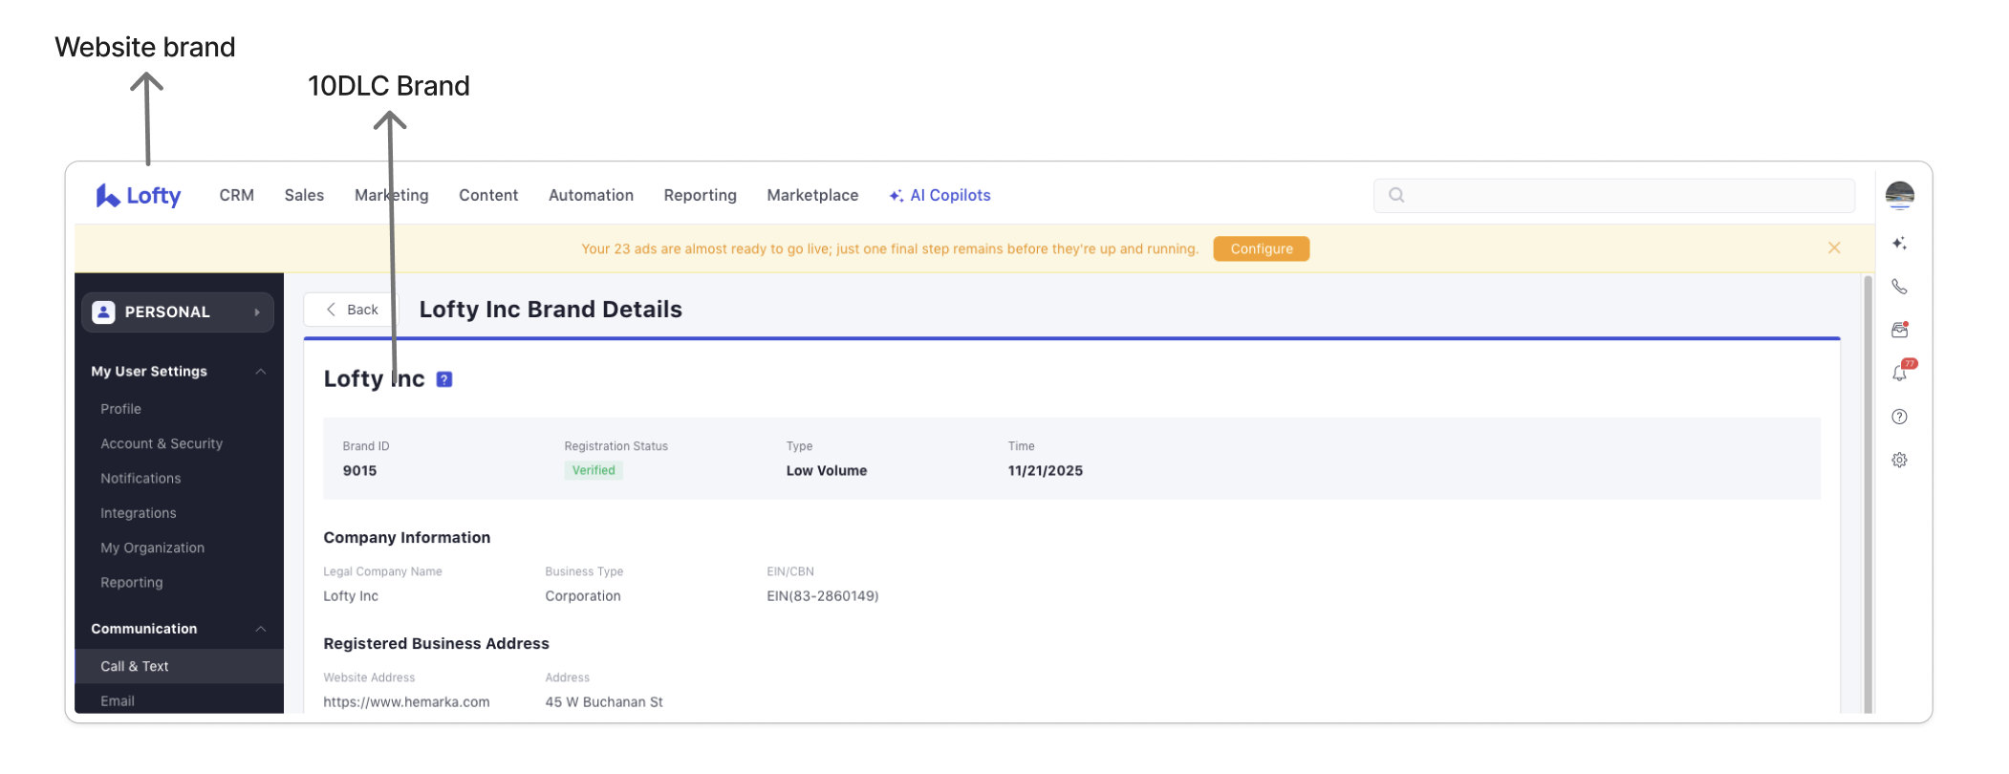This screenshot has height=774, width=2009.
Task: Click the blue info icon beside Lofty Inc
Action: point(444,379)
